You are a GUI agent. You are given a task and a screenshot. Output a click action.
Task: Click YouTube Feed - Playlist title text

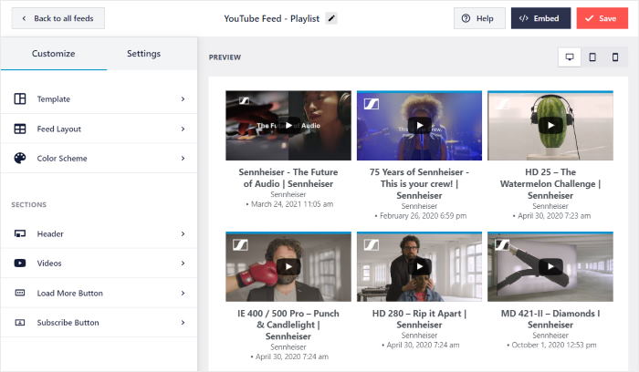272,19
